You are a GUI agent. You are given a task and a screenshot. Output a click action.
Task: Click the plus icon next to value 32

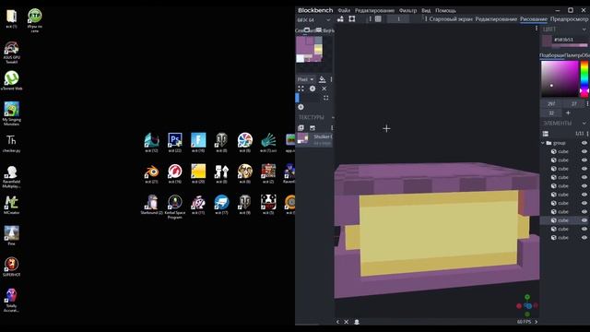click(568, 113)
